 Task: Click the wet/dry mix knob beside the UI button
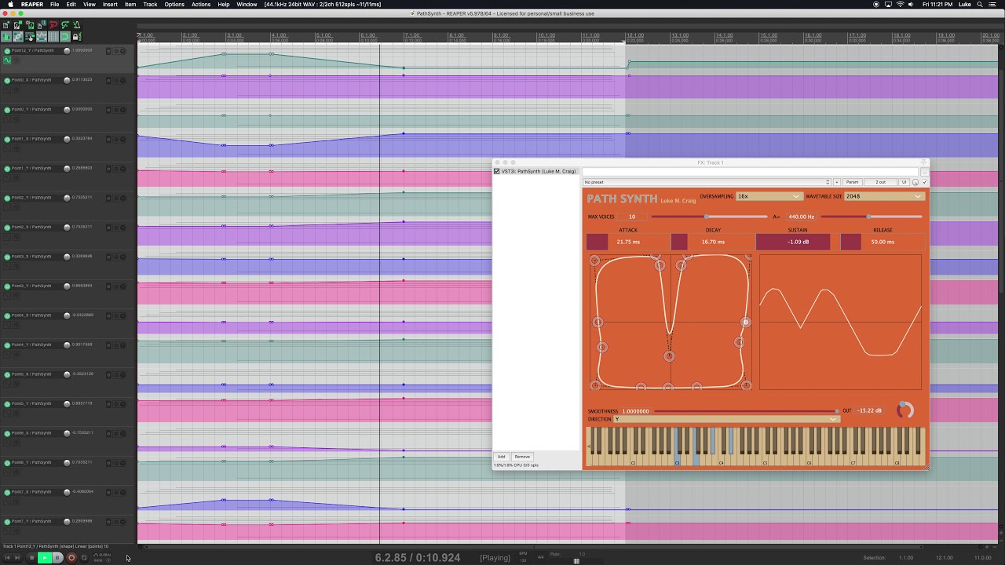915,182
